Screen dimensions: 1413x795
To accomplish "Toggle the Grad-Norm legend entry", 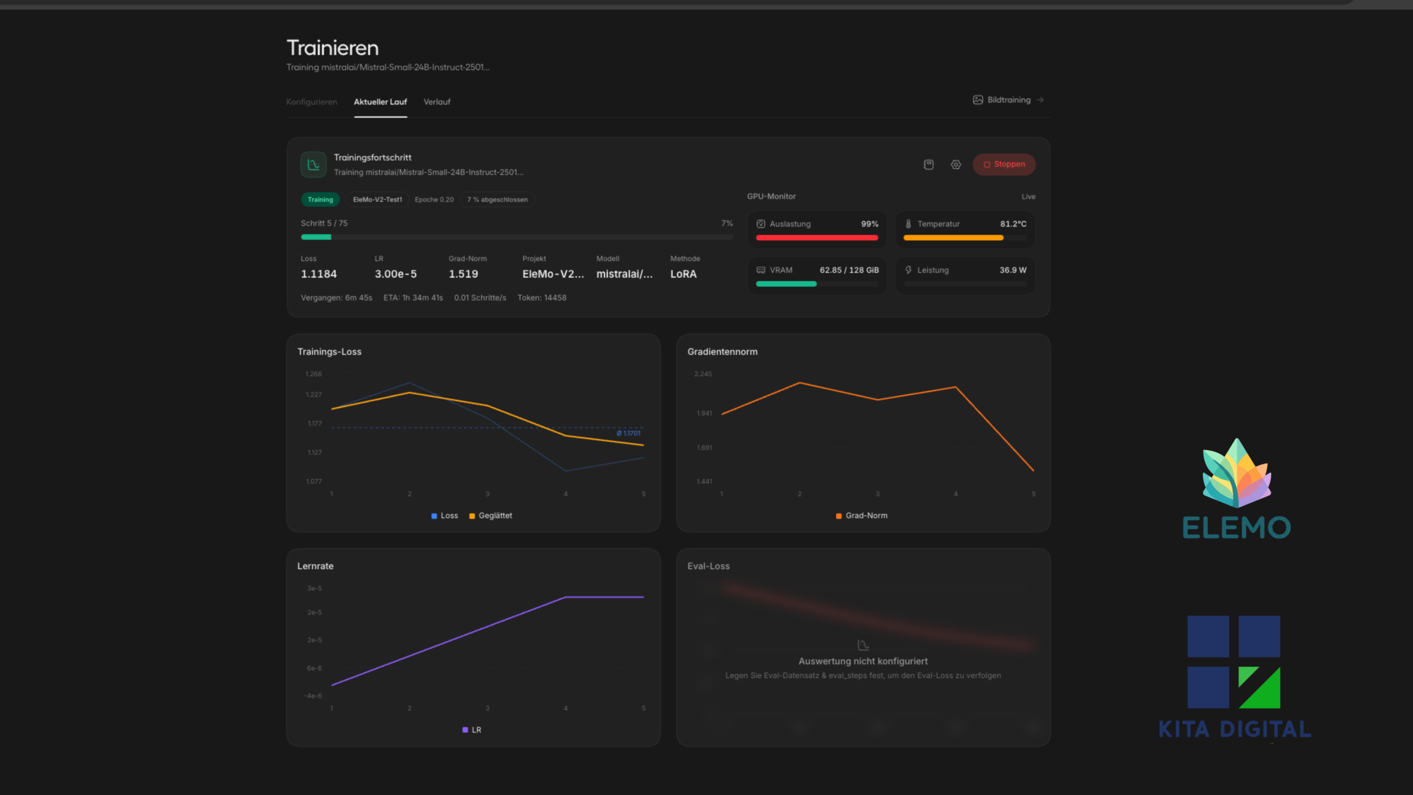I will (862, 516).
